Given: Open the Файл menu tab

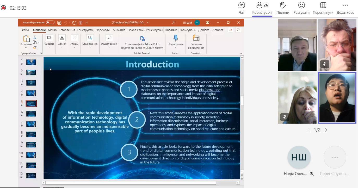Looking at the screenshot, I should pyautogui.click(x=25, y=30).
